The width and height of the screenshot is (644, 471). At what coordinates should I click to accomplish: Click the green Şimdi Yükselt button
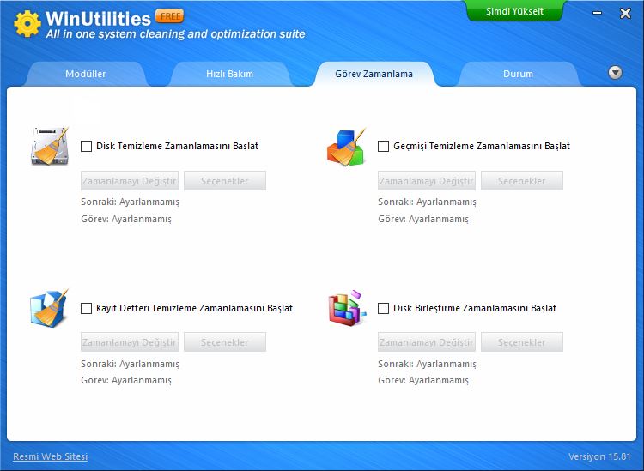coord(514,10)
